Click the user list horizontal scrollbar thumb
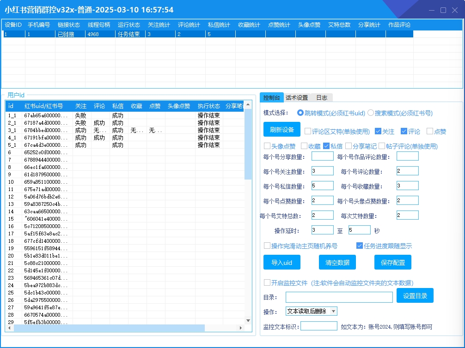 click(x=109, y=328)
